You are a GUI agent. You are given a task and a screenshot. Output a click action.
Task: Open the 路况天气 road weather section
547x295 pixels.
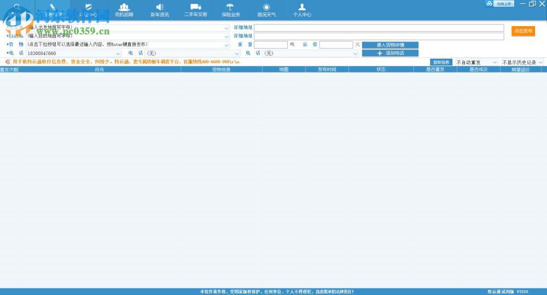pos(266,10)
